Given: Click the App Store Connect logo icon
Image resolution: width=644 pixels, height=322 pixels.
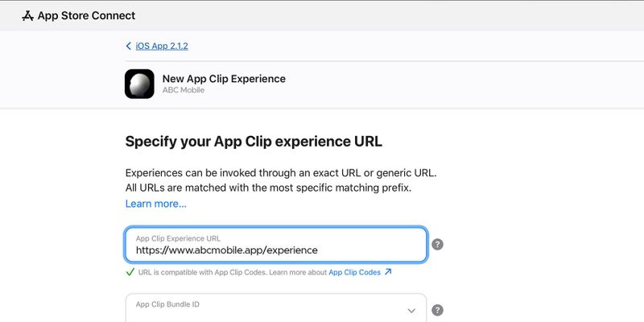Looking at the screenshot, I should point(27,15).
